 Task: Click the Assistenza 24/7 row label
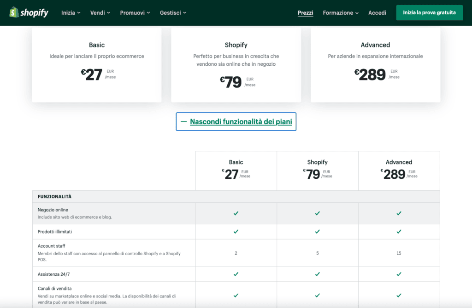point(53,274)
